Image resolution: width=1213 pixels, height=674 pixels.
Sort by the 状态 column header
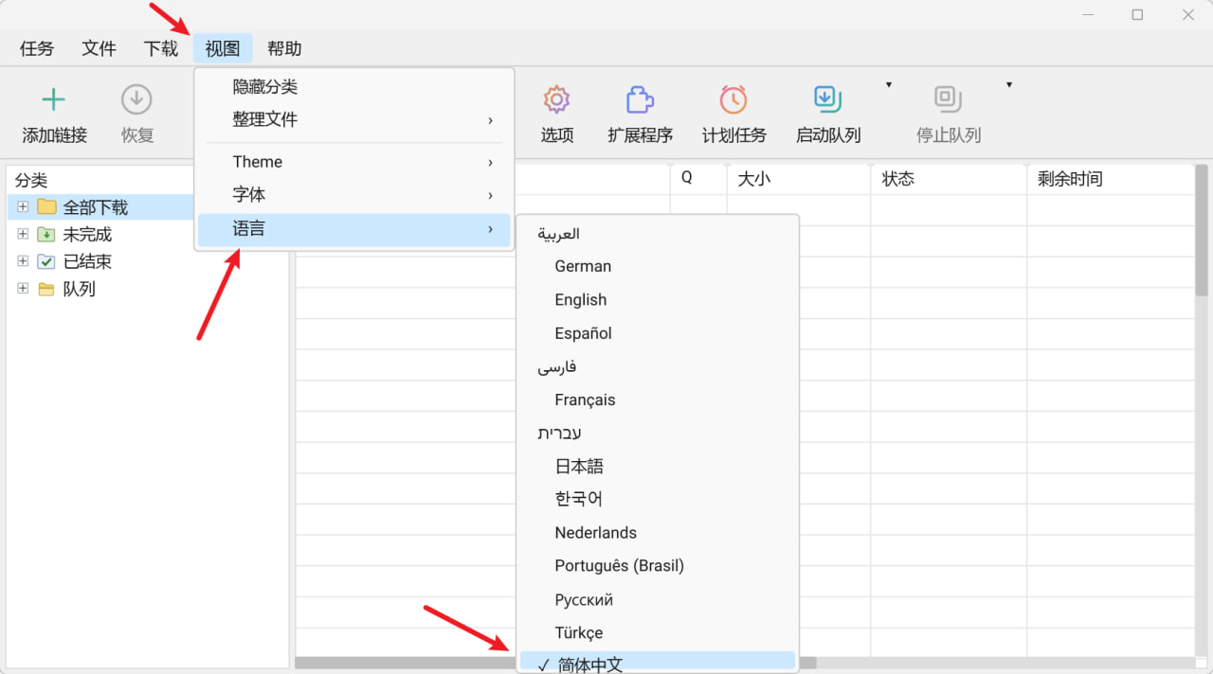coord(949,179)
